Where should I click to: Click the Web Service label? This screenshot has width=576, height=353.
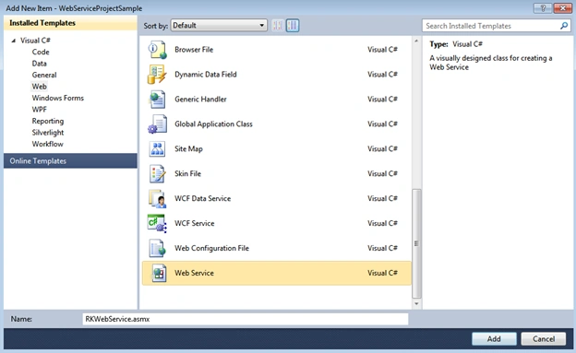195,273
